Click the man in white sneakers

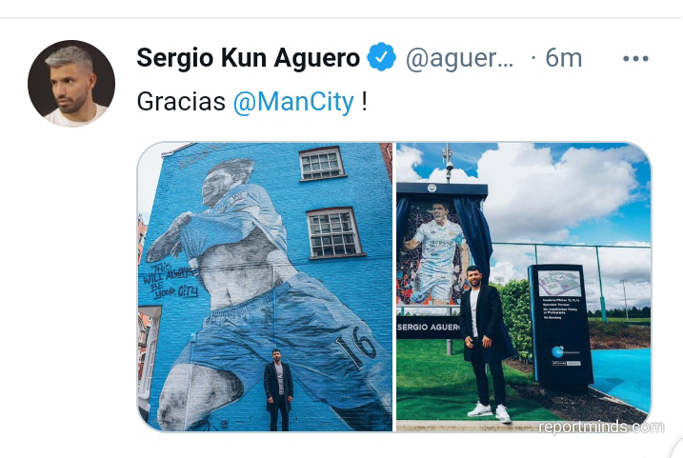point(486,344)
